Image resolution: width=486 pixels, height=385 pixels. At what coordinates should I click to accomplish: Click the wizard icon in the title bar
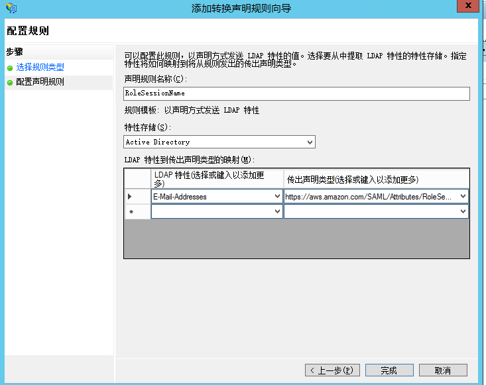click(11, 8)
